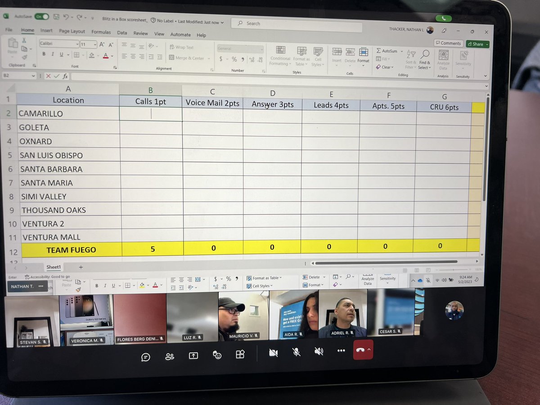
Task: Open Cell Styles gallery in ribbon
Action: click(318, 57)
